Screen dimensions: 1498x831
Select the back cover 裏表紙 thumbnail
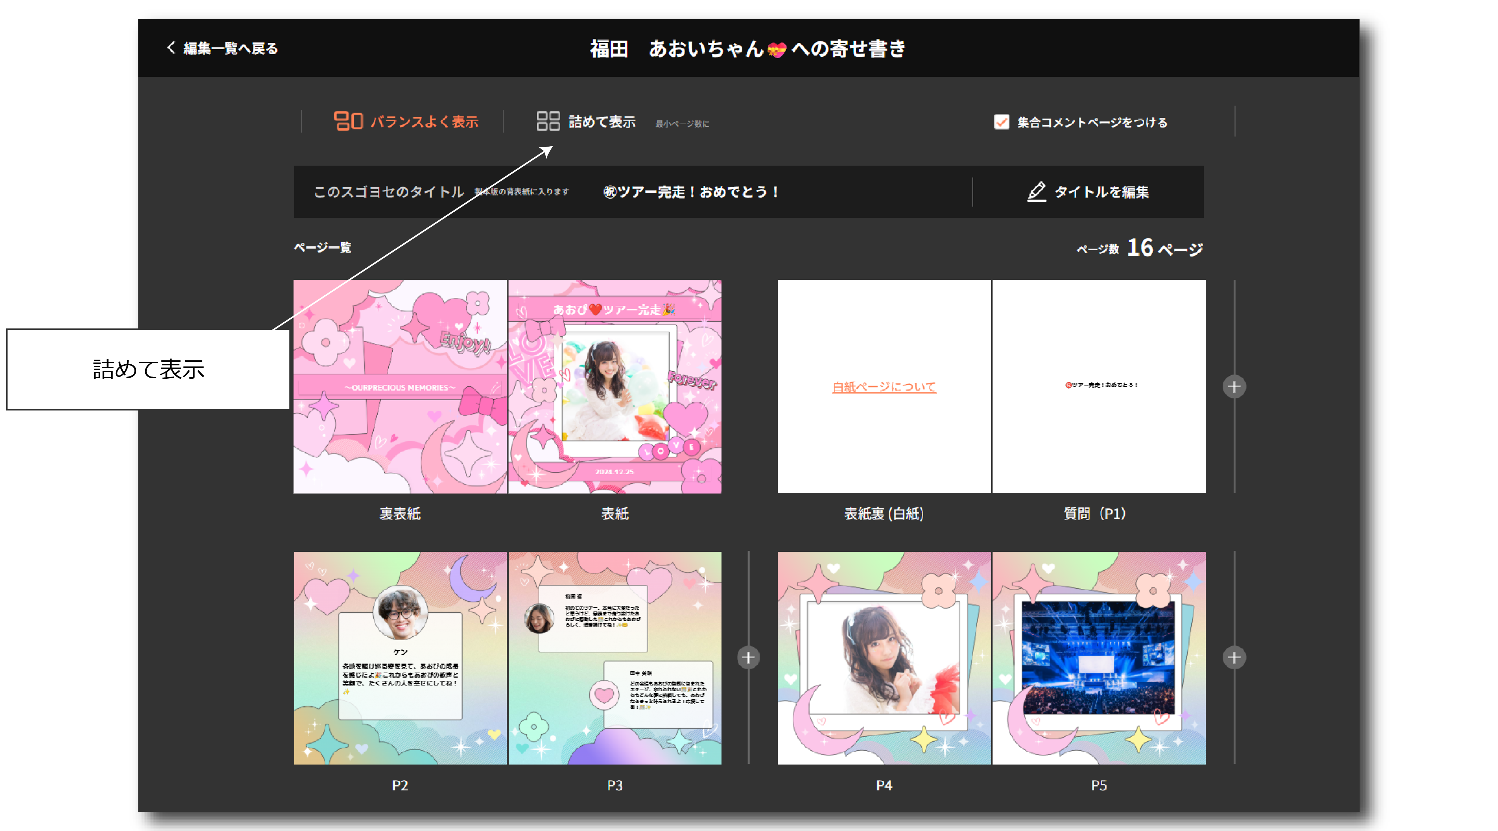[400, 387]
